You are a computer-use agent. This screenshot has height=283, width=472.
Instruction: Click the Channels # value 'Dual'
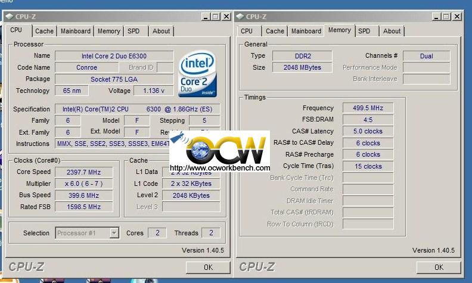pyautogui.click(x=427, y=56)
